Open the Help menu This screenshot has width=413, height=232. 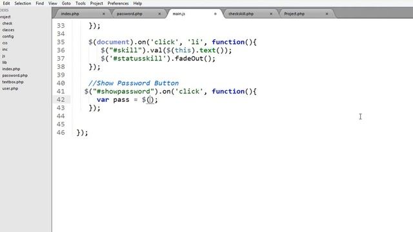137,3
